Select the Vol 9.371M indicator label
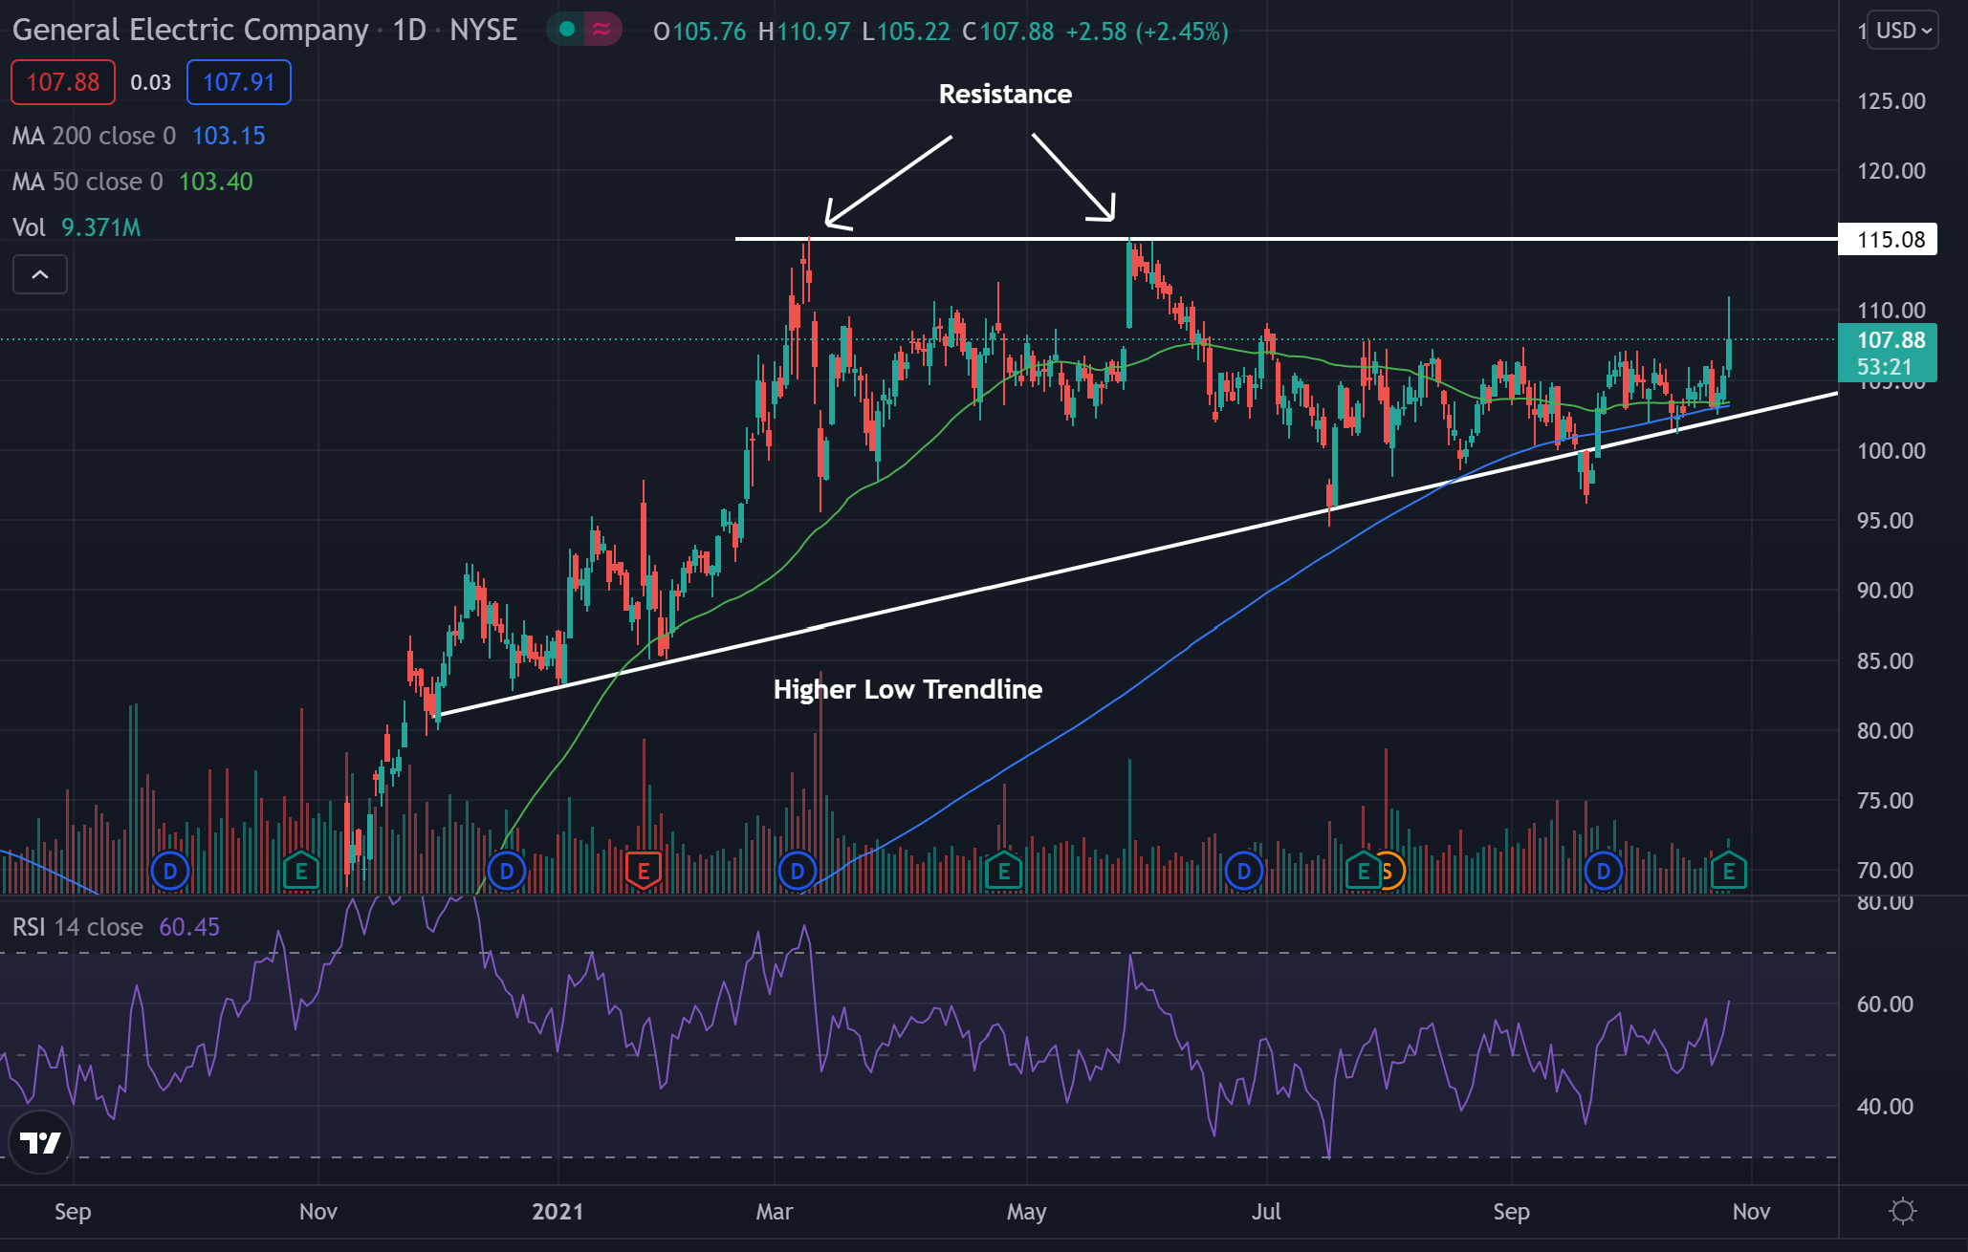 77,227
